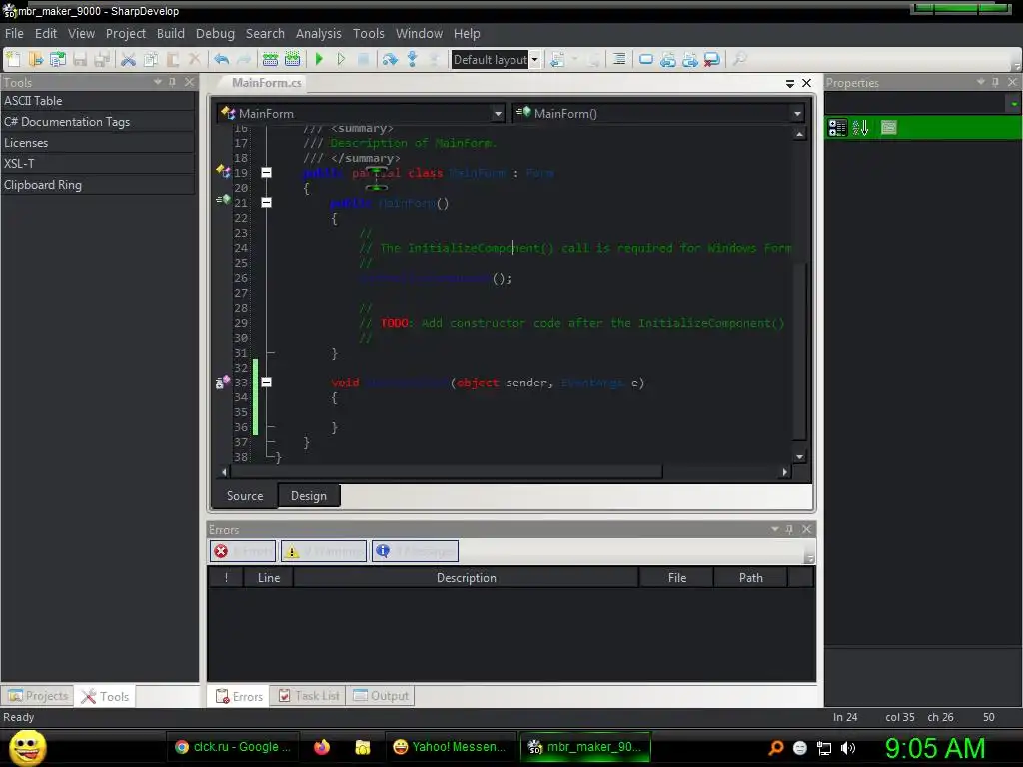This screenshot has width=1023, height=767.
Task: Save the current file via toolbar
Action: coord(80,59)
